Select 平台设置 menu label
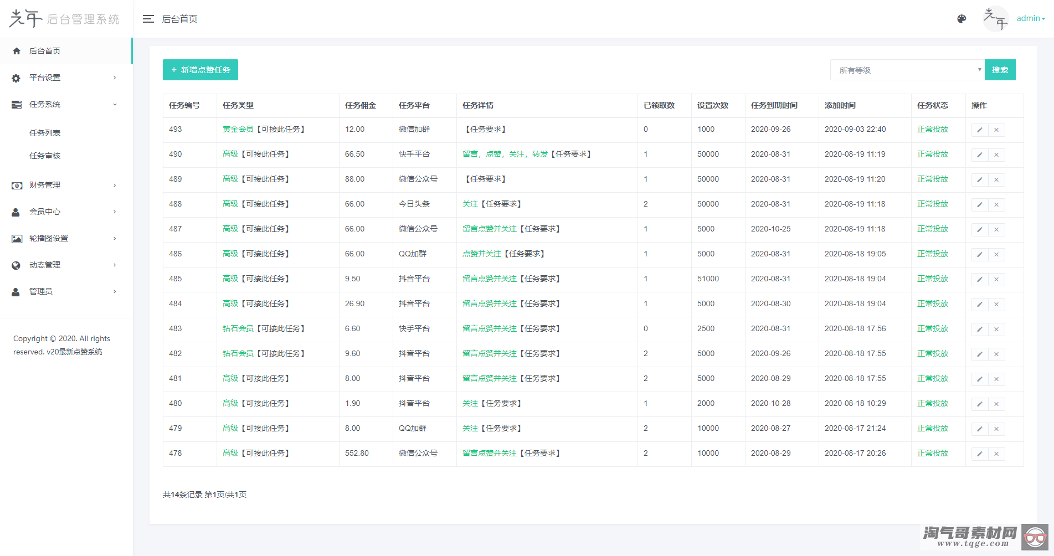The width and height of the screenshot is (1054, 556). click(45, 78)
